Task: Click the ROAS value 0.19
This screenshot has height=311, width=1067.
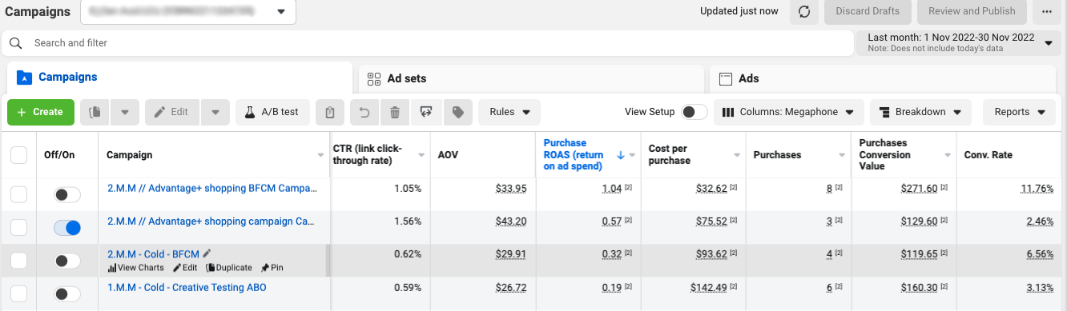Action: tap(612, 288)
